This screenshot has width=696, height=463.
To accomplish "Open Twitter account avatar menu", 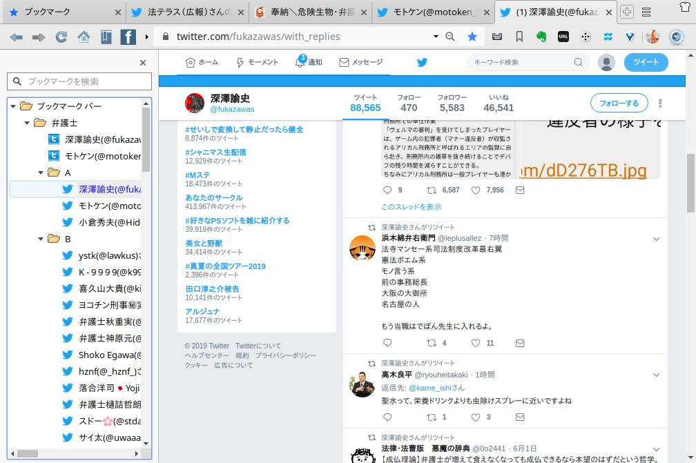I will [606, 63].
